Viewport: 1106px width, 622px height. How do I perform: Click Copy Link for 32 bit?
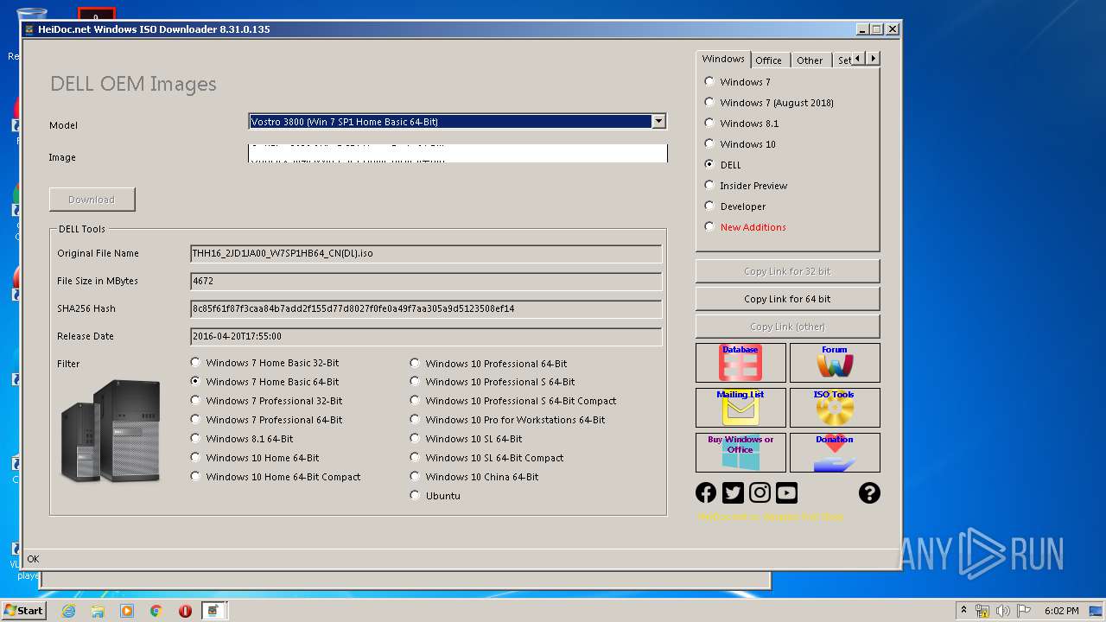787,270
